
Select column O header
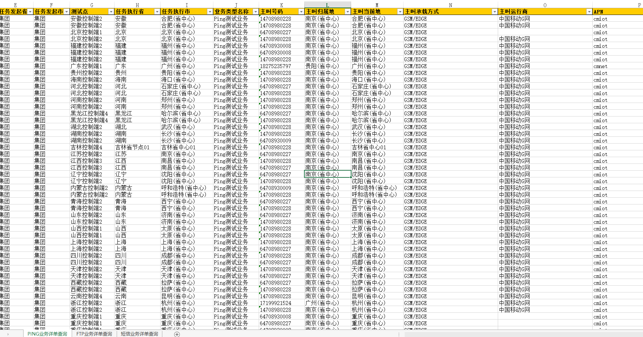coord(545,5)
